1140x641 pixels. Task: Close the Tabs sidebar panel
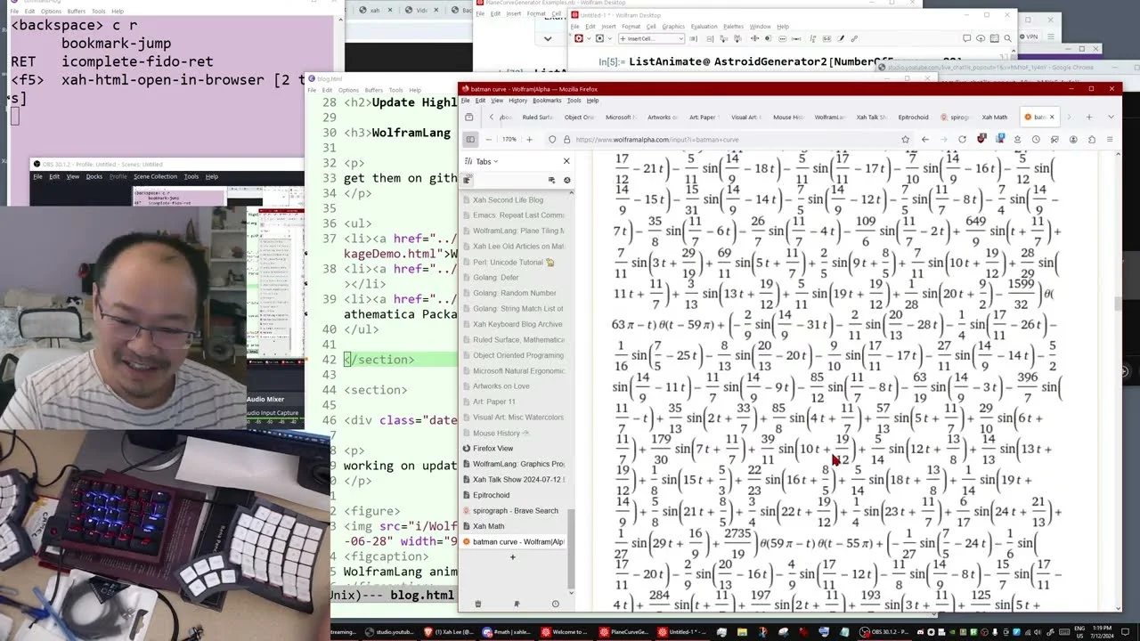[566, 161]
